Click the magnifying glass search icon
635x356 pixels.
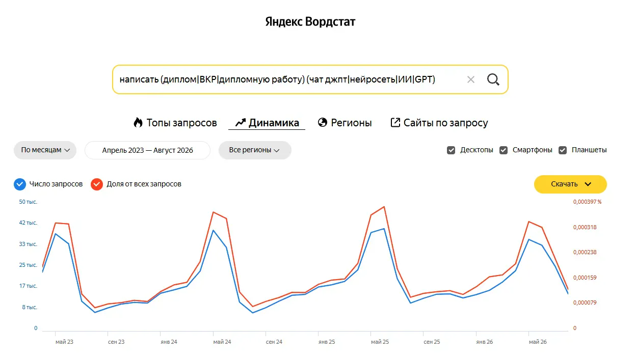(493, 79)
